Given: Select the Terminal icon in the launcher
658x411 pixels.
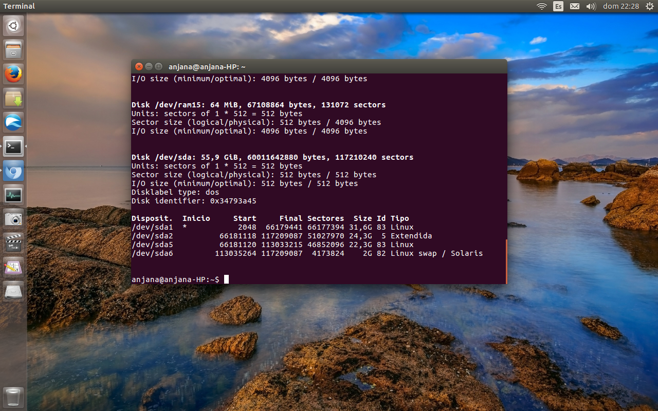Looking at the screenshot, I should pos(13,146).
